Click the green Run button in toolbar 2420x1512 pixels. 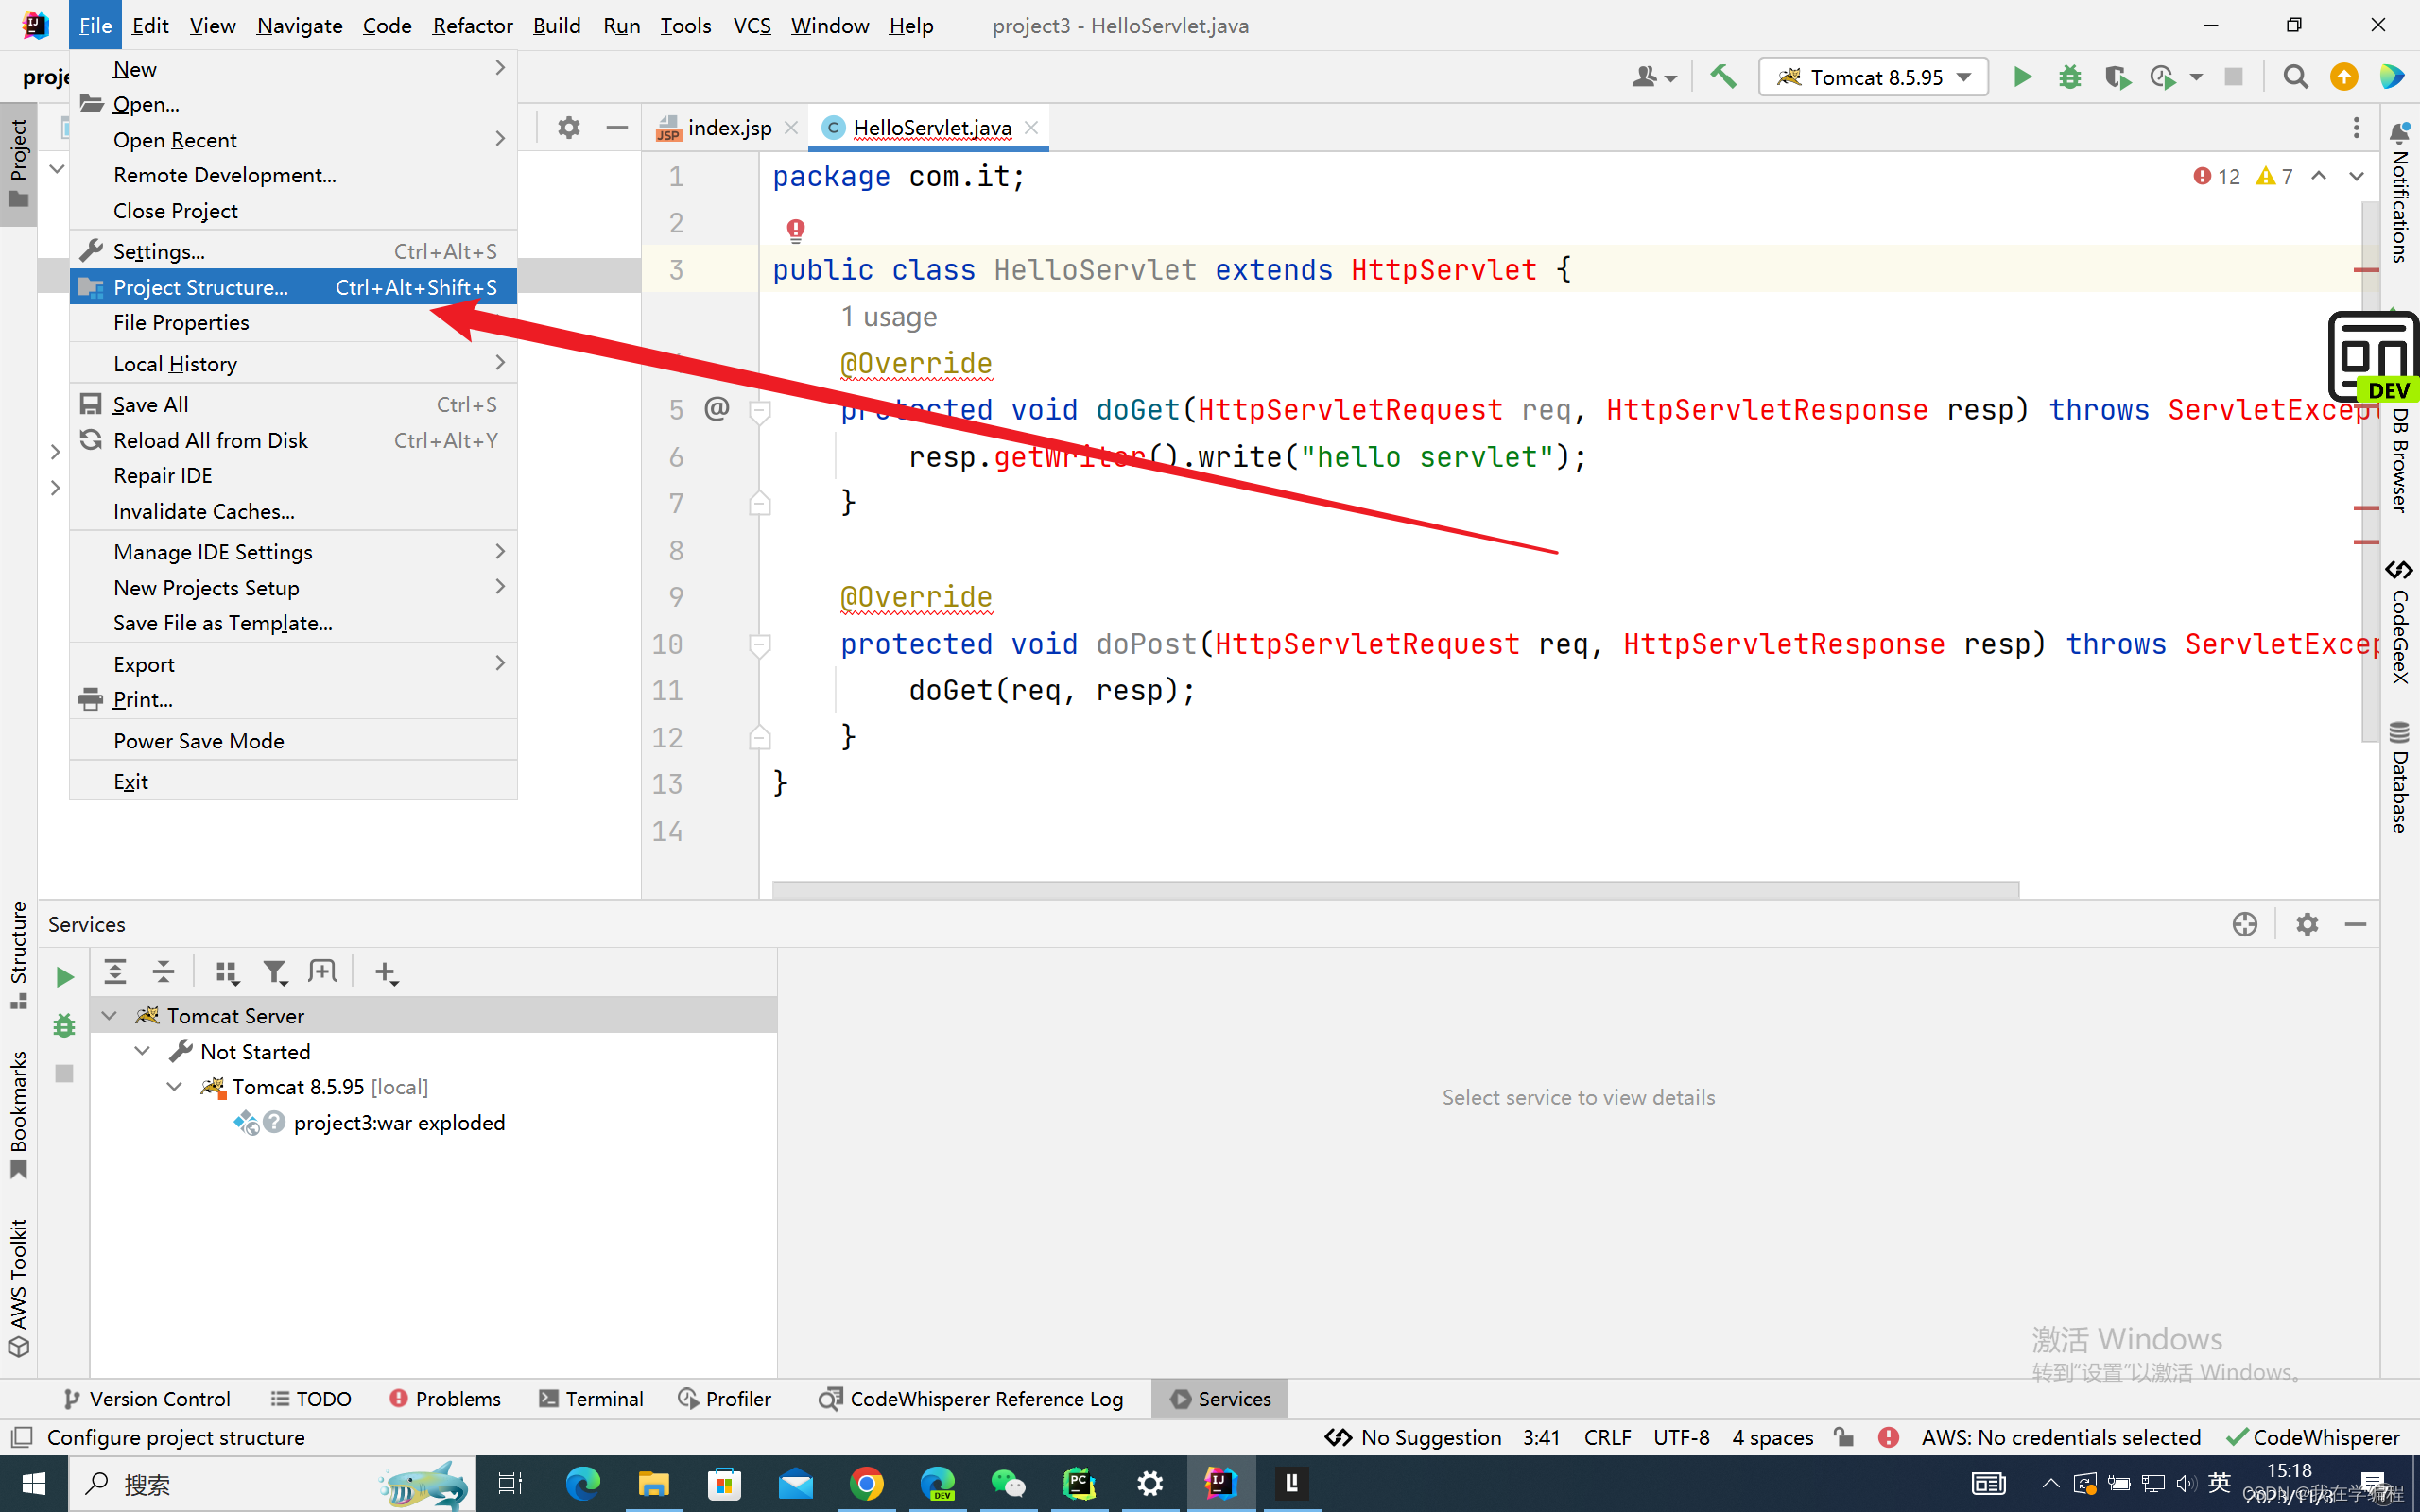tap(2021, 77)
